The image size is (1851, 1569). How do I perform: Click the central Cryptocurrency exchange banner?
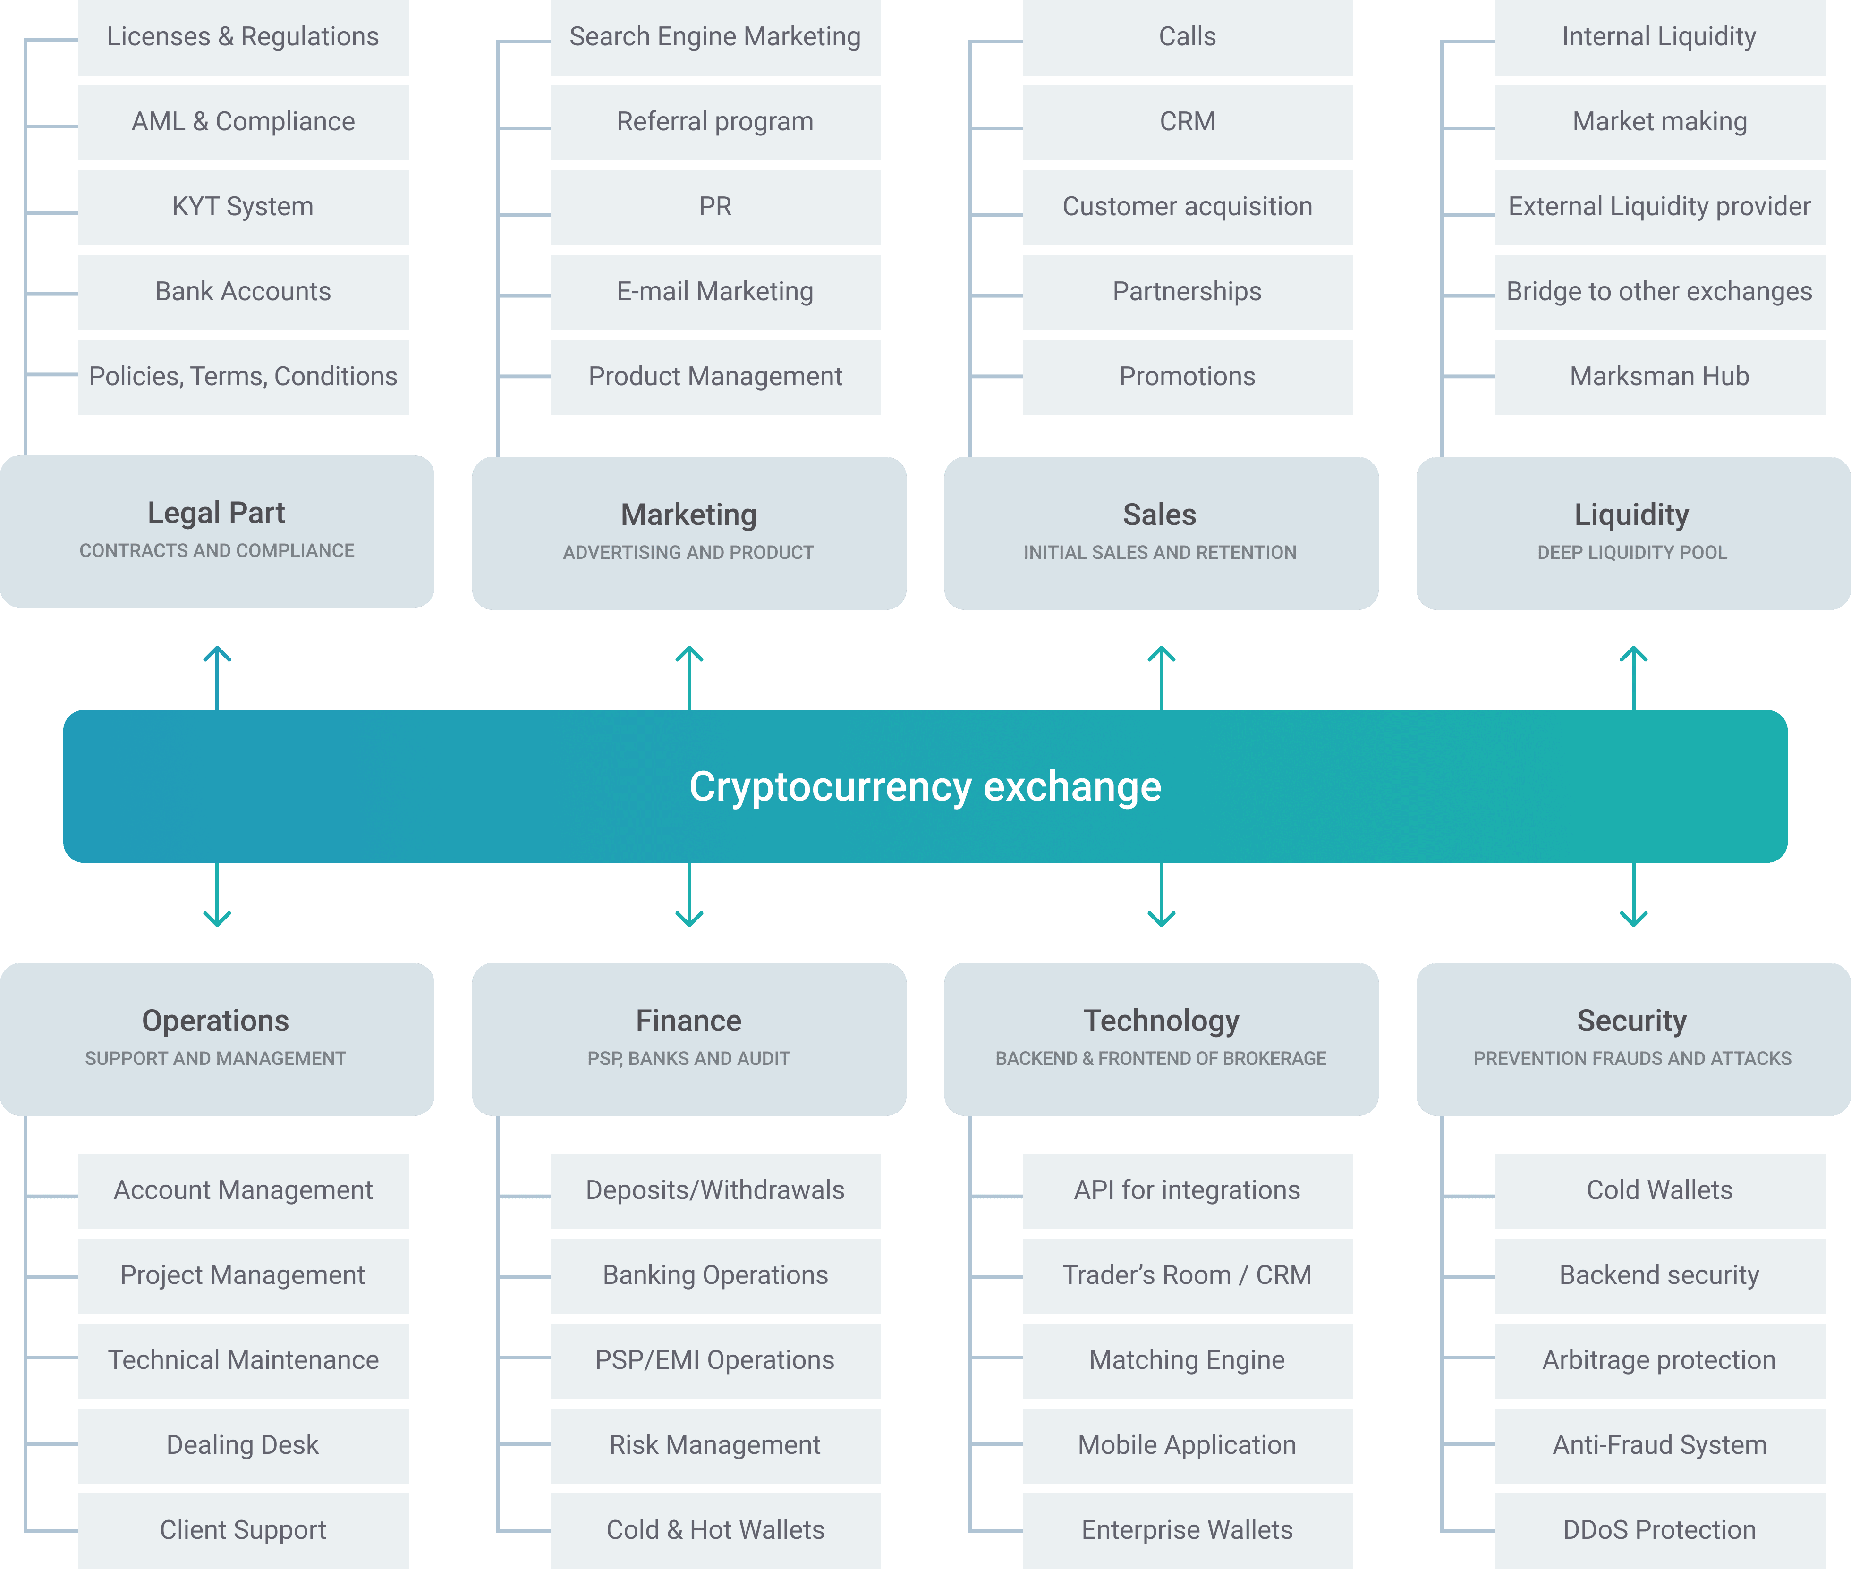click(x=925, y=786)
